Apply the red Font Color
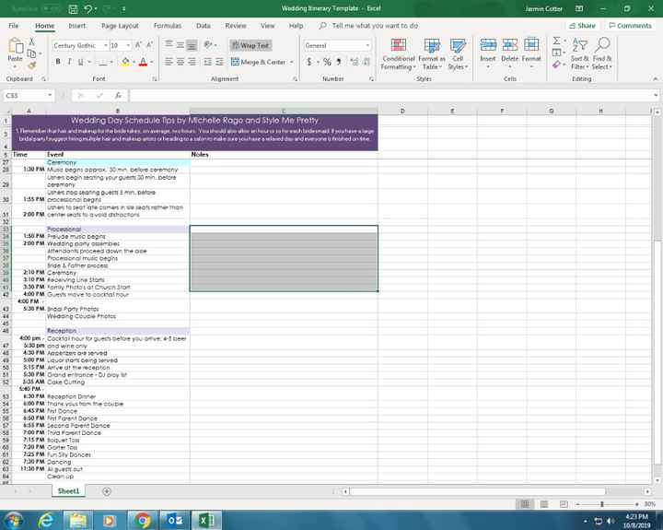 pyautogui.click(x=143, y=63)
